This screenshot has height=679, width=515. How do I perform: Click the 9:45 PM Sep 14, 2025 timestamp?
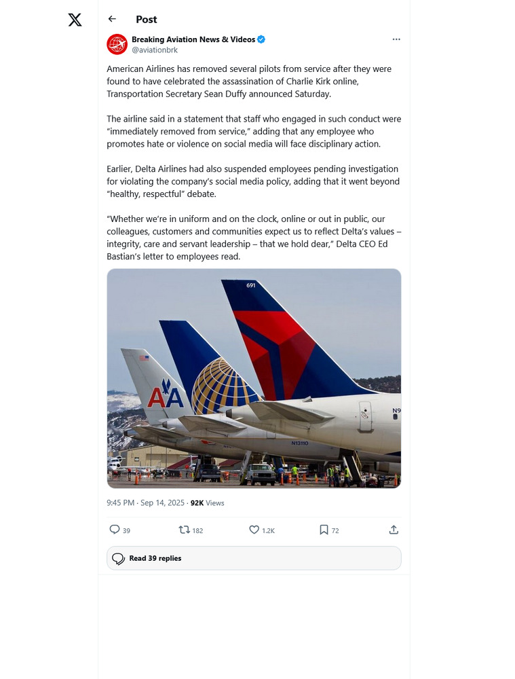[x=146, y=503]
